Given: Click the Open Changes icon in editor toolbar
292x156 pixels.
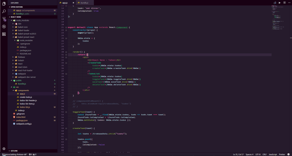Looking at the screenshot, I should click(275, 3).
